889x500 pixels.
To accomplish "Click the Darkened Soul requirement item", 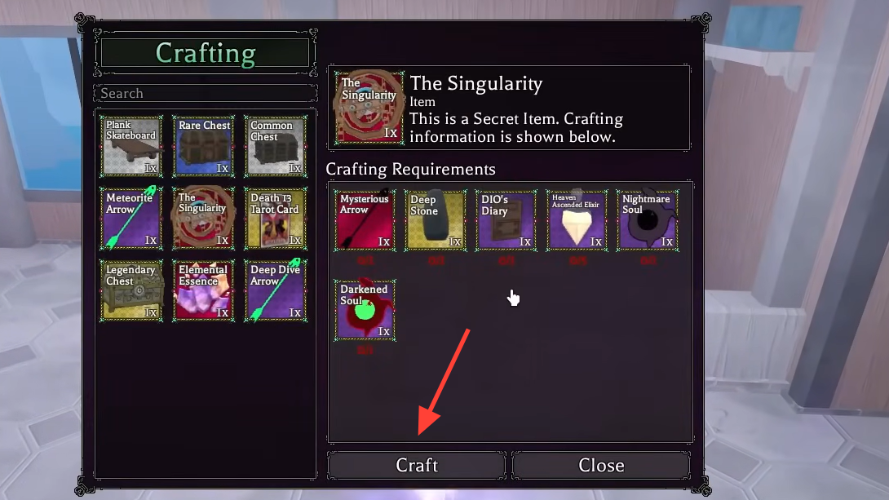I will pos(365,310).
